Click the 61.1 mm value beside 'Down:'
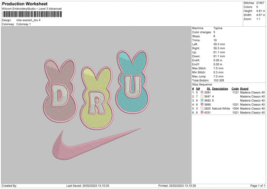Viewport: 267px width, 189px height. (219, 56)
